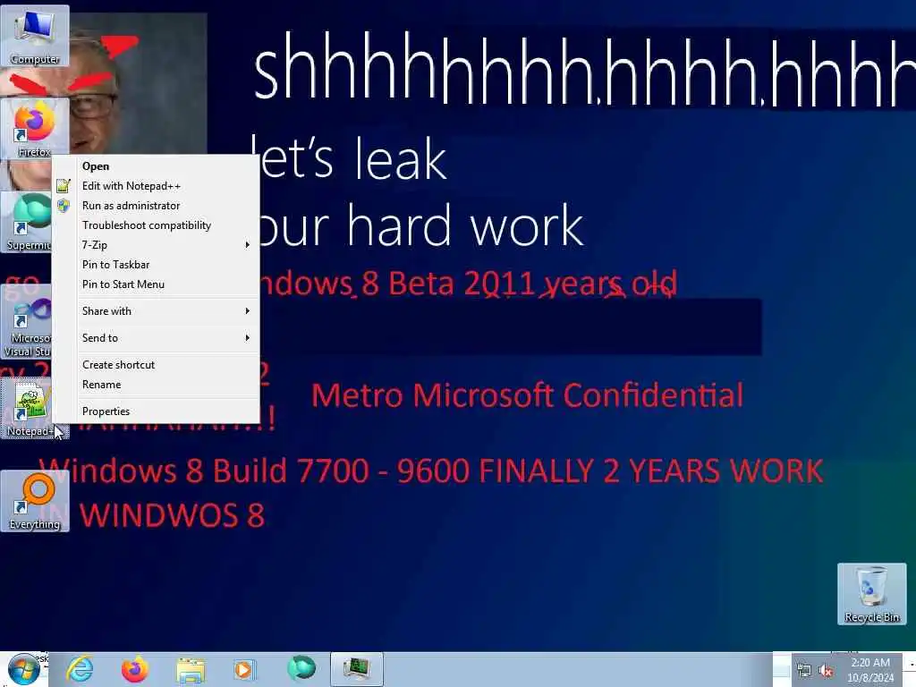Open Windows Media Player on taskbar

(x=244, y=669)
